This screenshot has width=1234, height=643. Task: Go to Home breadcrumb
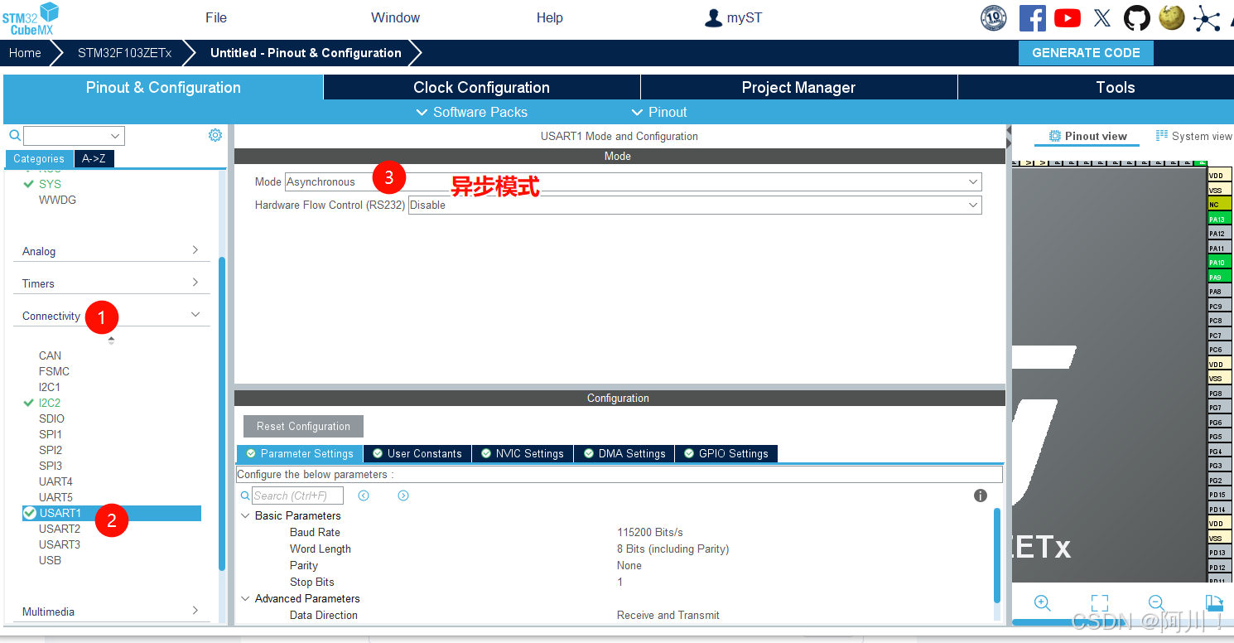(25, 52)
